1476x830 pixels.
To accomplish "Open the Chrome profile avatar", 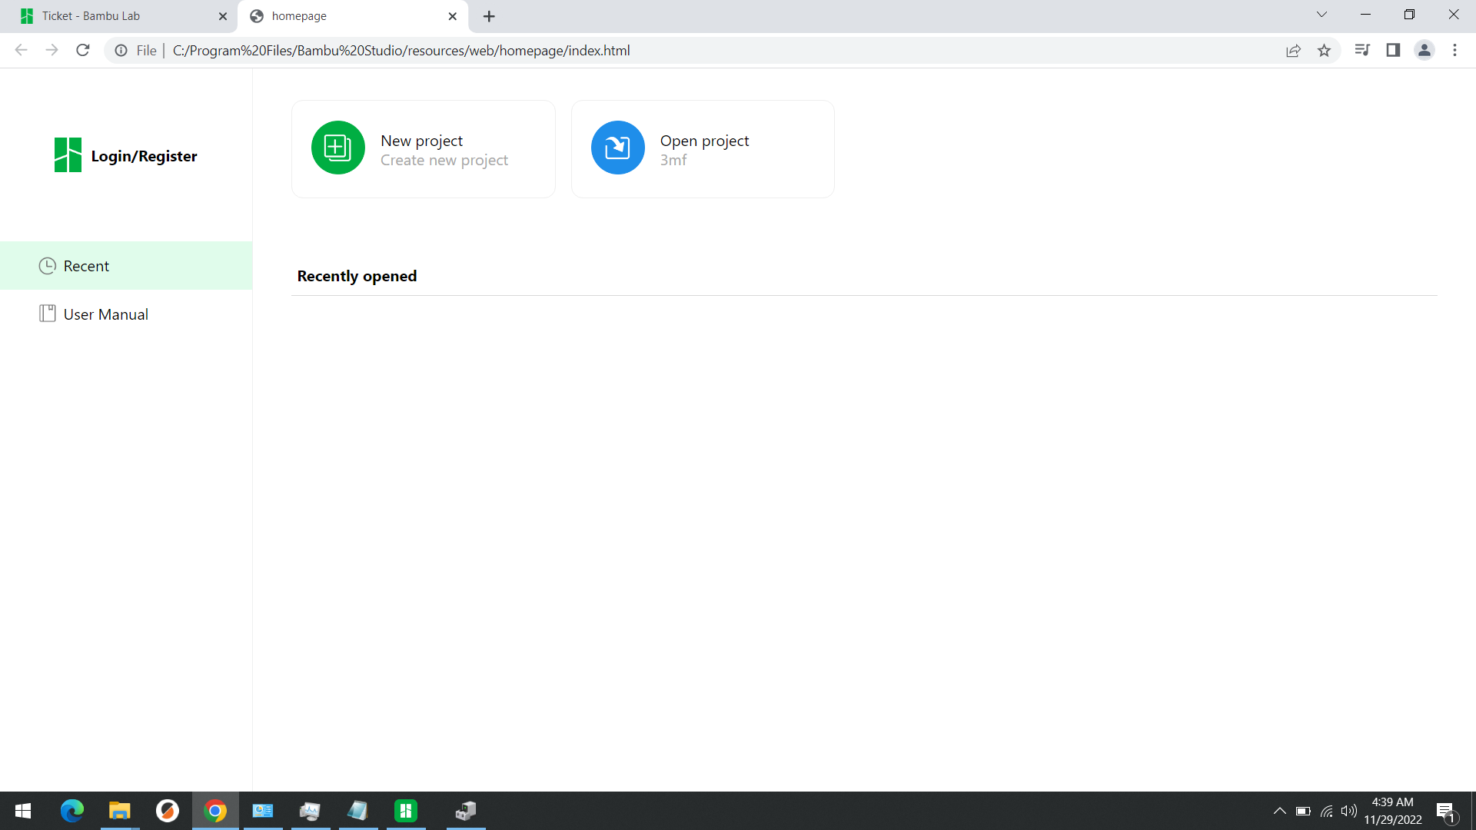I will click(x=1424, y=51).
